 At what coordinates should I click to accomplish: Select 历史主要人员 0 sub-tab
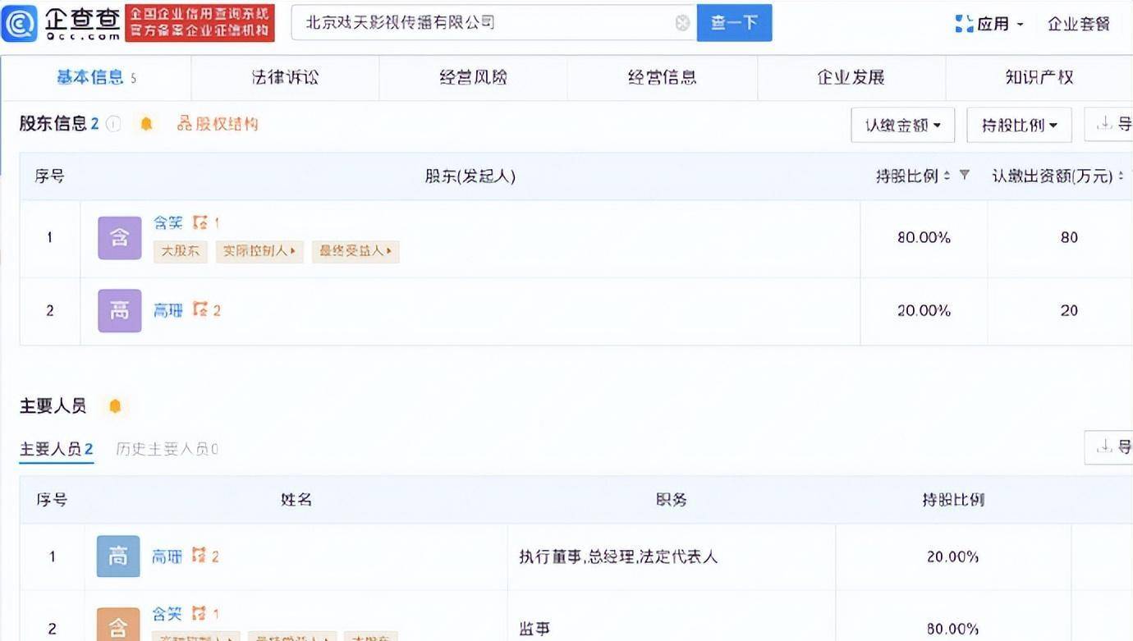[167, 449]
